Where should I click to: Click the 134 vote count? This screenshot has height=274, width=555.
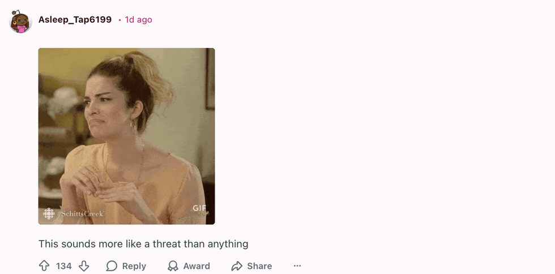click(63, 266)
